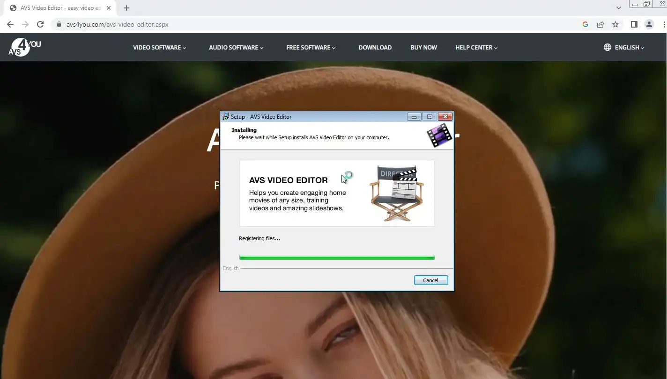This screenshot has height=379, width=667.
Task: Expand the Free Software menu
Action: pyautogui.click(x=311, y=47)
